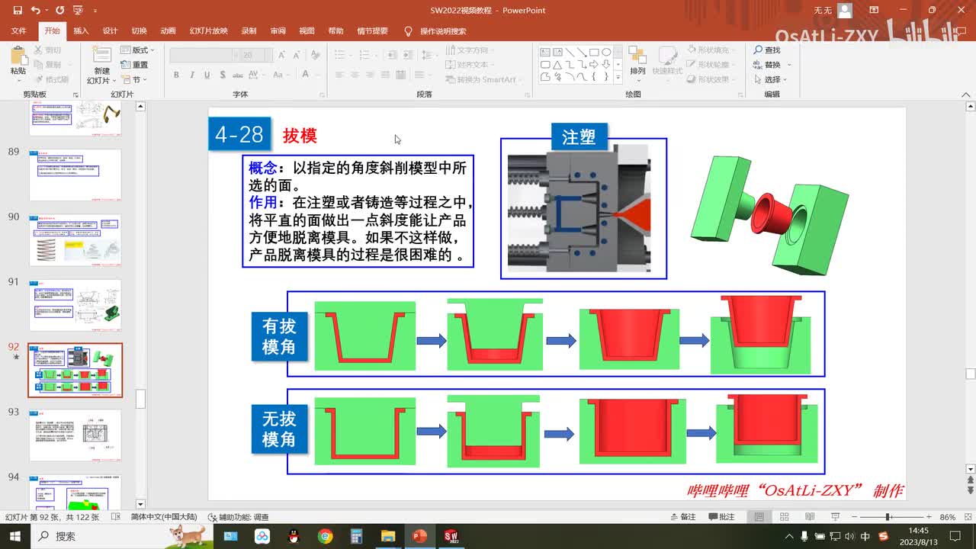Select the Right Arrow shape in gallery
The width and height of the screenshot is (976, 549).
click(594, 64)
